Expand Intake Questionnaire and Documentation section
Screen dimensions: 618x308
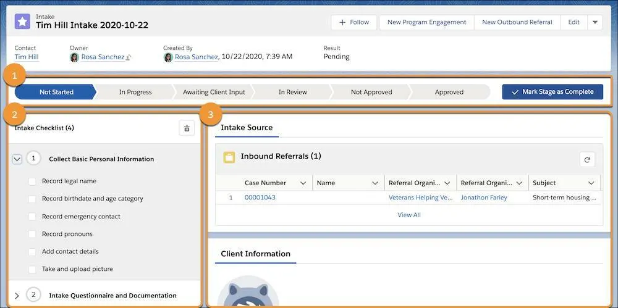(x=17, y=296)
